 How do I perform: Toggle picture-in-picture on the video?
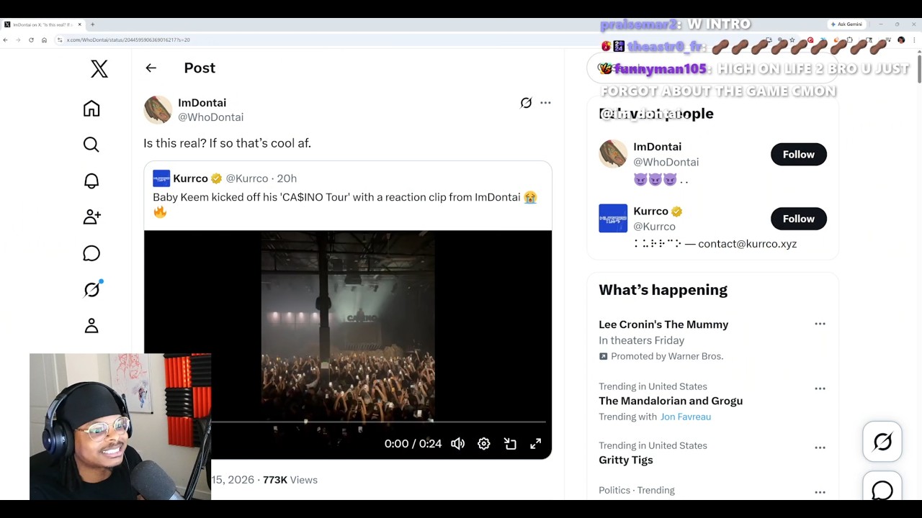(510, 444)
